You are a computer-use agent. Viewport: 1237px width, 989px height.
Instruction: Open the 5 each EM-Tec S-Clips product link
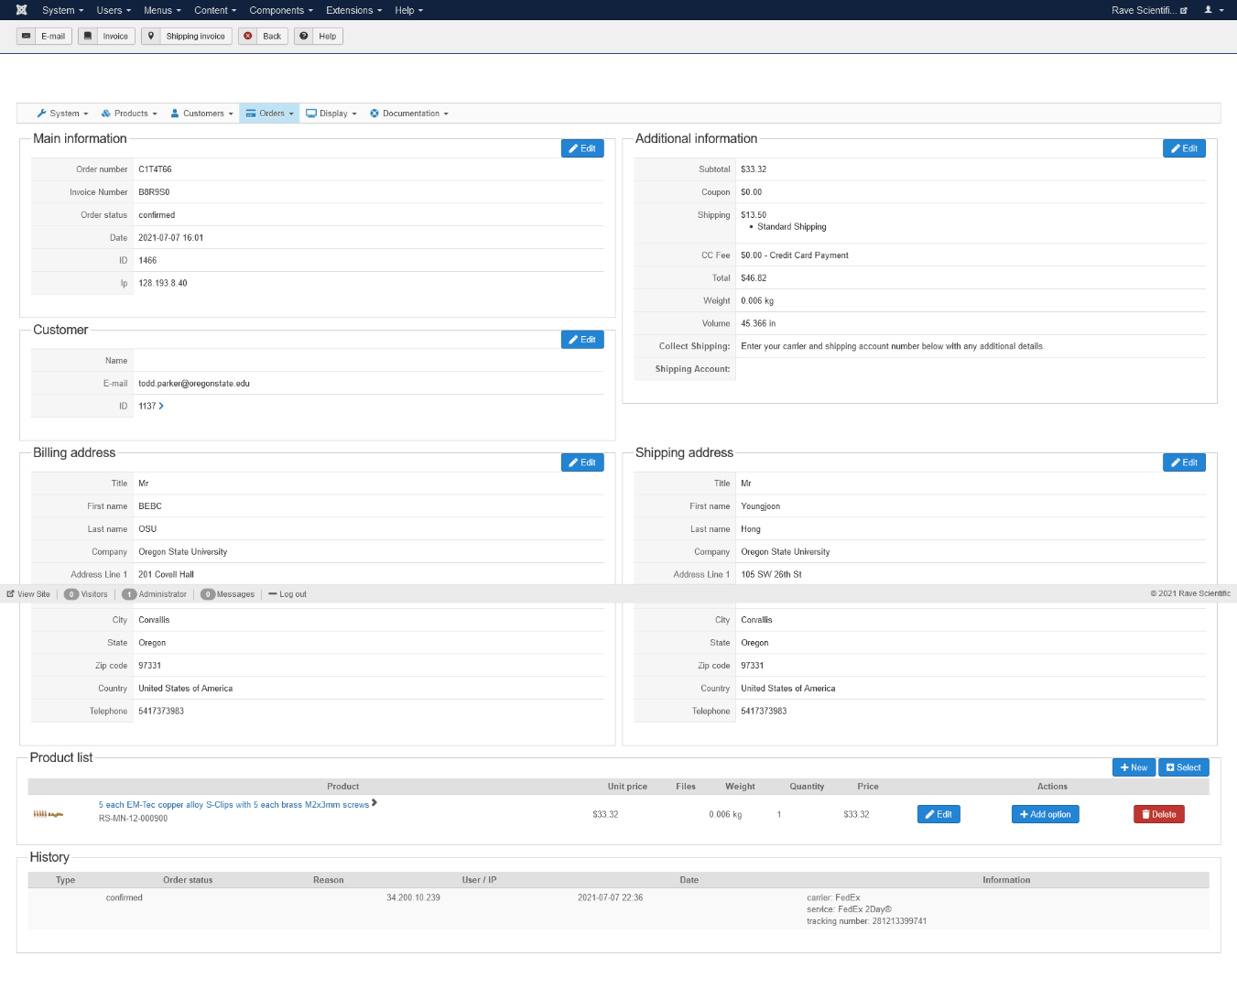233,805
